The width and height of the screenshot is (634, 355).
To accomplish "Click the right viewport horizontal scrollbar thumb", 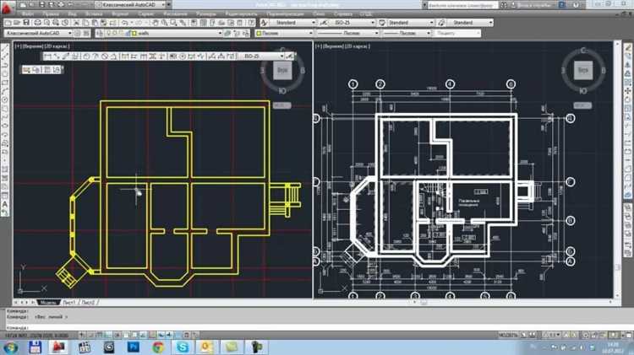I will click(424, 302).
